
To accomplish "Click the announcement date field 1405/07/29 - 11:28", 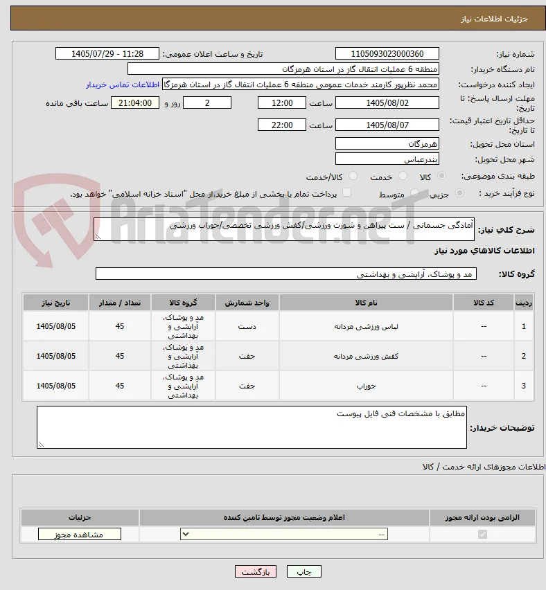I will (x=107, y=54).
